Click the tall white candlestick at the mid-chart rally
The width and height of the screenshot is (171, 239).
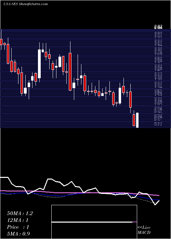[x=39, y=64]
